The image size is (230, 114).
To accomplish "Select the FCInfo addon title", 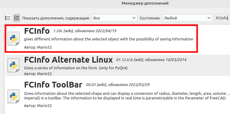I will 37,31.
